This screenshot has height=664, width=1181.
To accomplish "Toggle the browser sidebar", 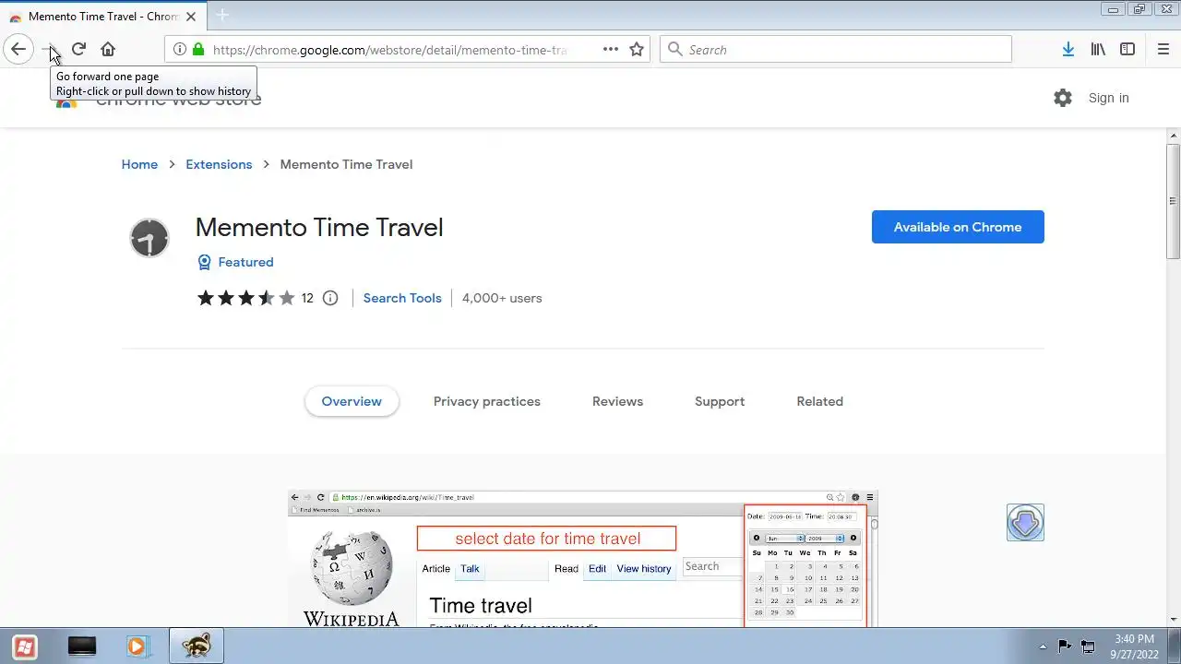I will pos(1127,50).
